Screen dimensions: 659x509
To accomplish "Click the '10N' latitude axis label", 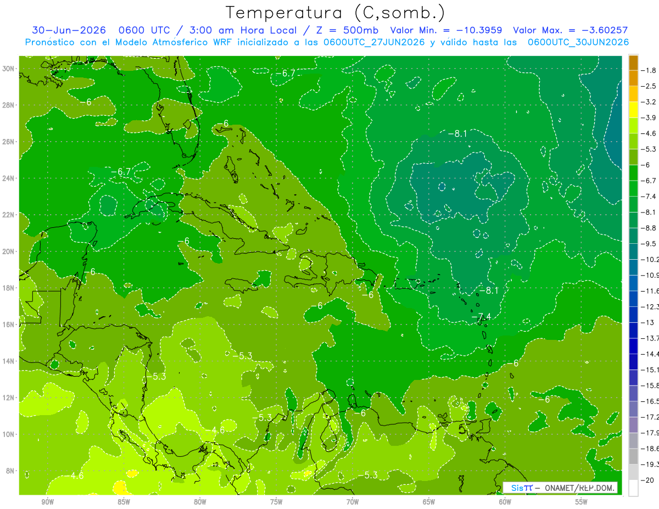I will click(x=9, y=434).
